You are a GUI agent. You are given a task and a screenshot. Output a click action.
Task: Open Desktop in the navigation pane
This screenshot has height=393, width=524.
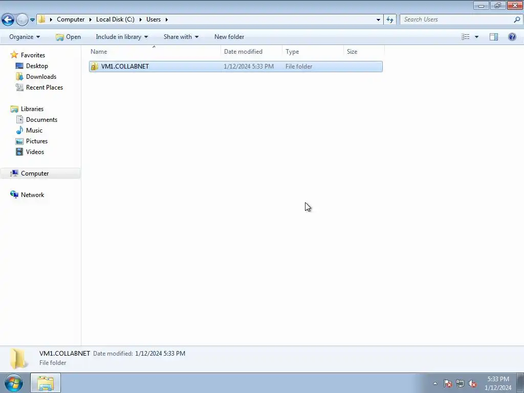(37, 66)
